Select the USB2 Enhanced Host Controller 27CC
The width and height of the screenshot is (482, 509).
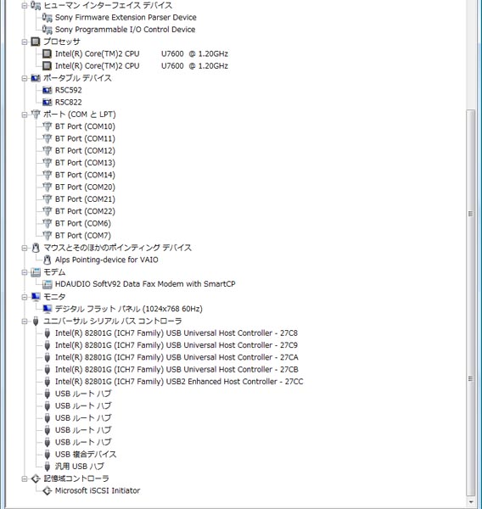pyautogui.click(x=179, y=382)
